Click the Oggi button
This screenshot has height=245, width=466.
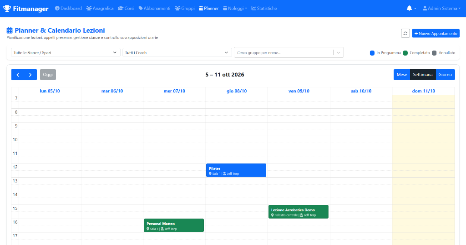click(48, 75)
